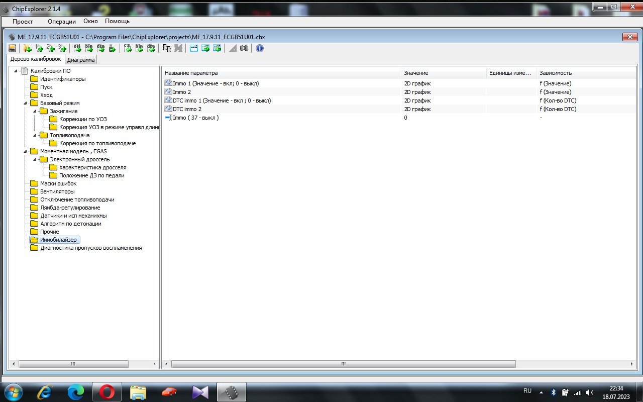Screen dimensions: 643x402
Task: Select the Лямбда-регулирование folder in tree
Action: click(x=70, y=208)
